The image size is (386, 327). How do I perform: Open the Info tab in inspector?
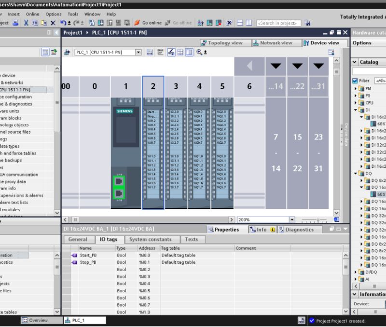click(x=262, y=230)
